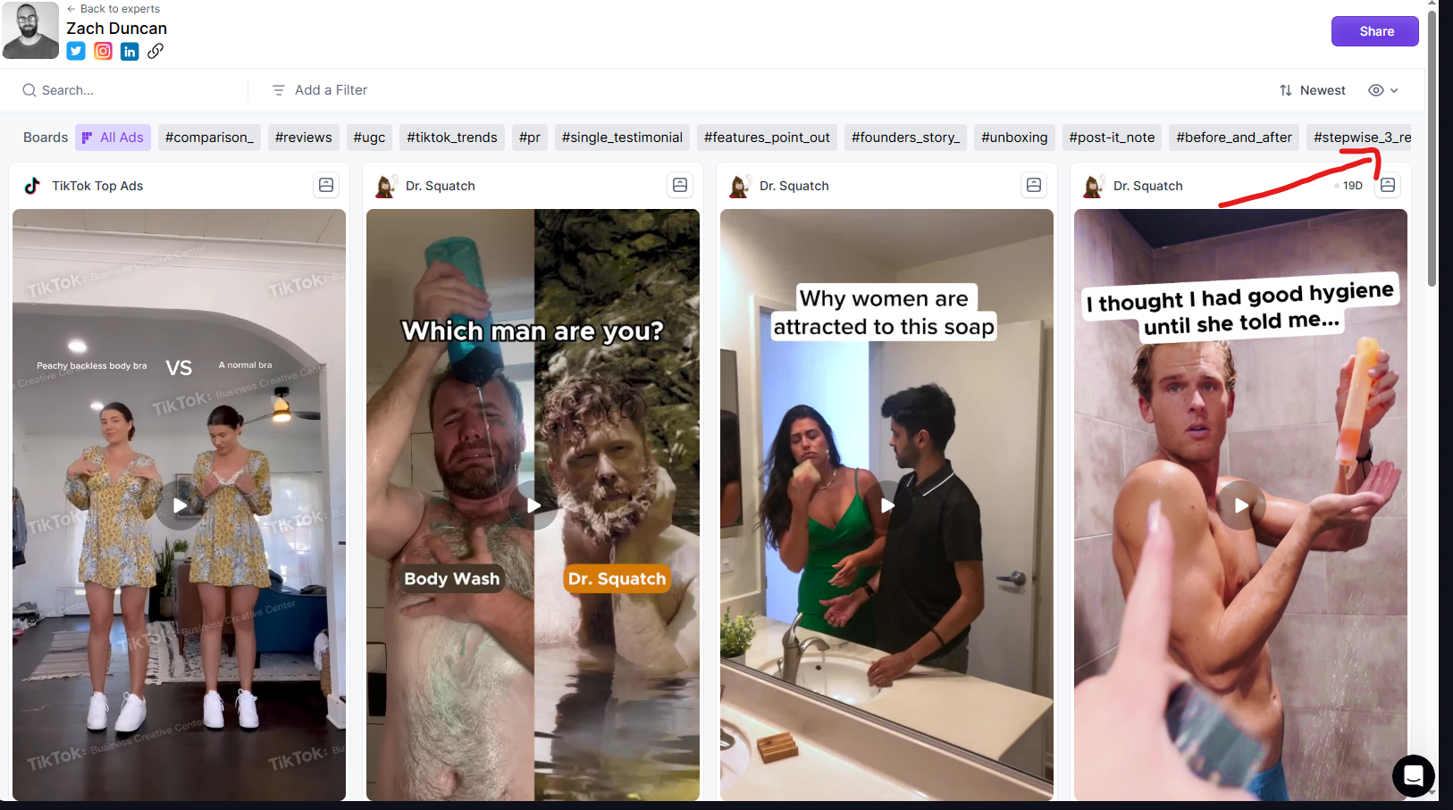
Task: Select the #comparison_ board tag
Action: tap(209, 138)
